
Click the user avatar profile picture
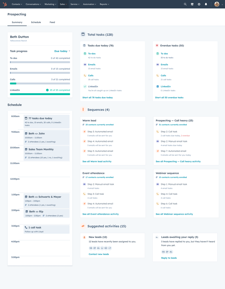pos(217,4)
